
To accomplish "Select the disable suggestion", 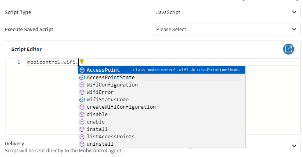I will (97, 115).
